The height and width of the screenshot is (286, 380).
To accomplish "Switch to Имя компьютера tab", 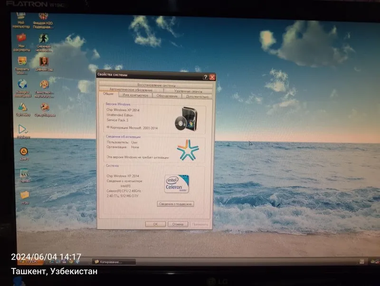I will [x=135, y=95].
